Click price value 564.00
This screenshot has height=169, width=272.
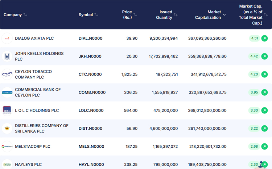[131, 110]
